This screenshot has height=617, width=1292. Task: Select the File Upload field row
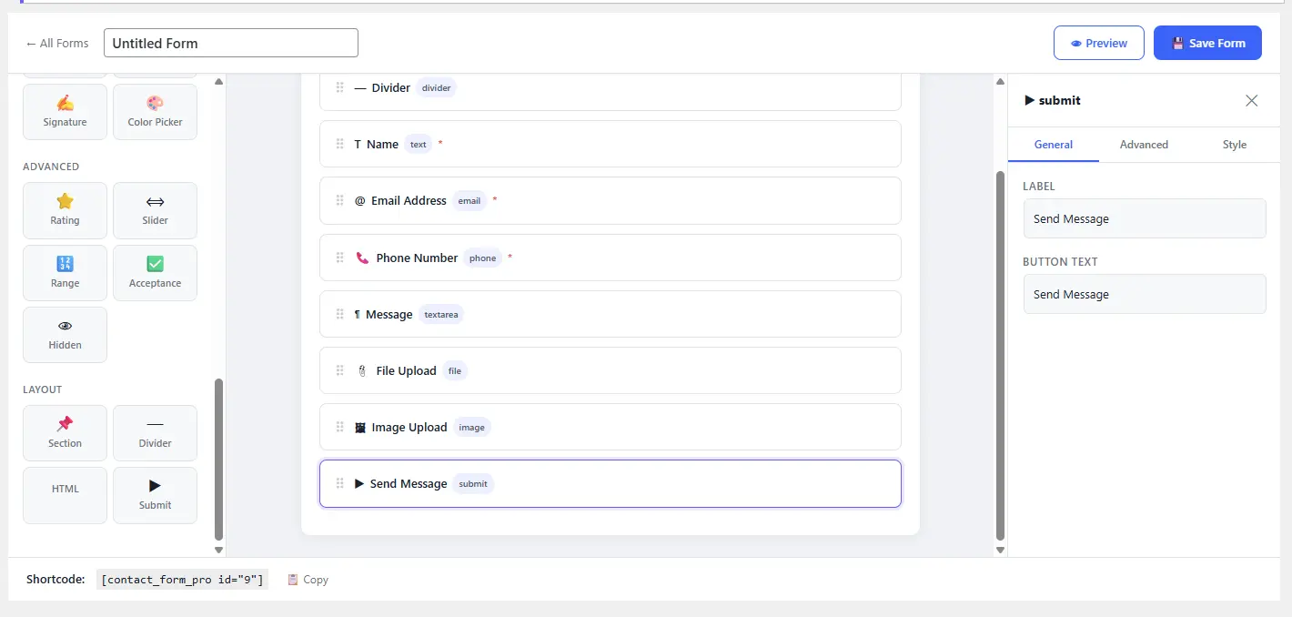pos(611,370)
